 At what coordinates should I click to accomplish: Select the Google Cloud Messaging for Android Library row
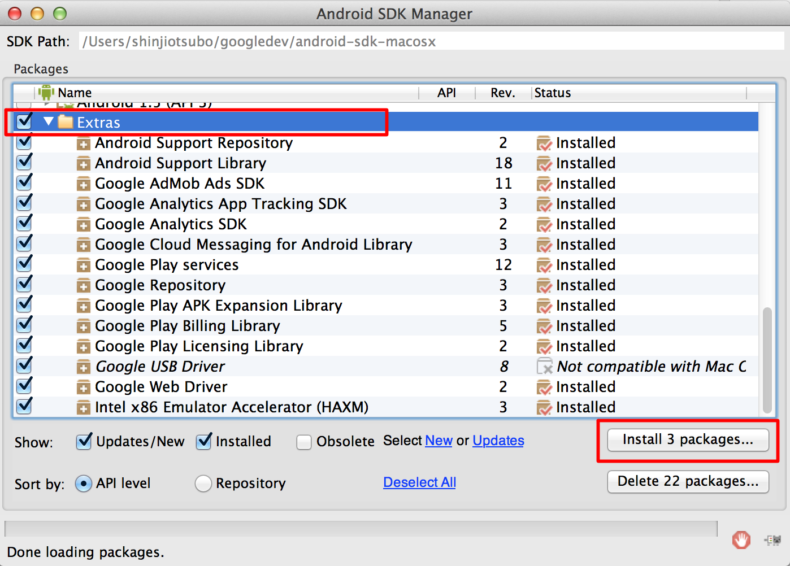coord(385,245)
